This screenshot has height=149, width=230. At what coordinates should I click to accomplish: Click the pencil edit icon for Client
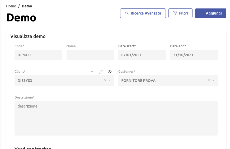coord(101,72)
